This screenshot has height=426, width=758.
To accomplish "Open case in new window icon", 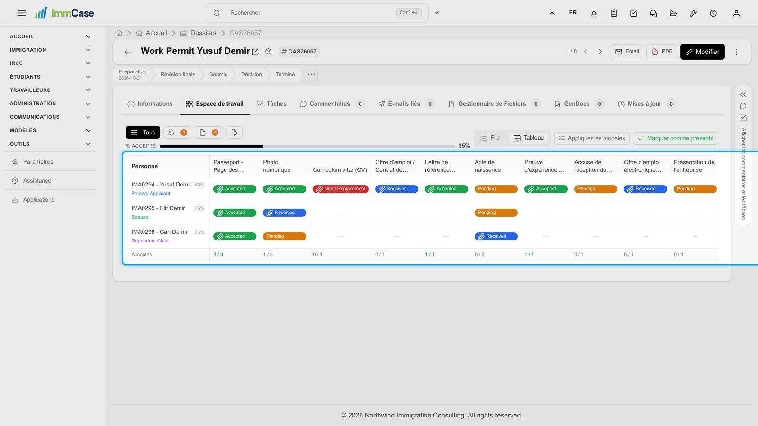I will [255, 52].
